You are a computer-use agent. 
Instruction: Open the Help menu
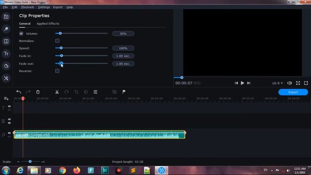pyautogui.click(x=69, y=7)
